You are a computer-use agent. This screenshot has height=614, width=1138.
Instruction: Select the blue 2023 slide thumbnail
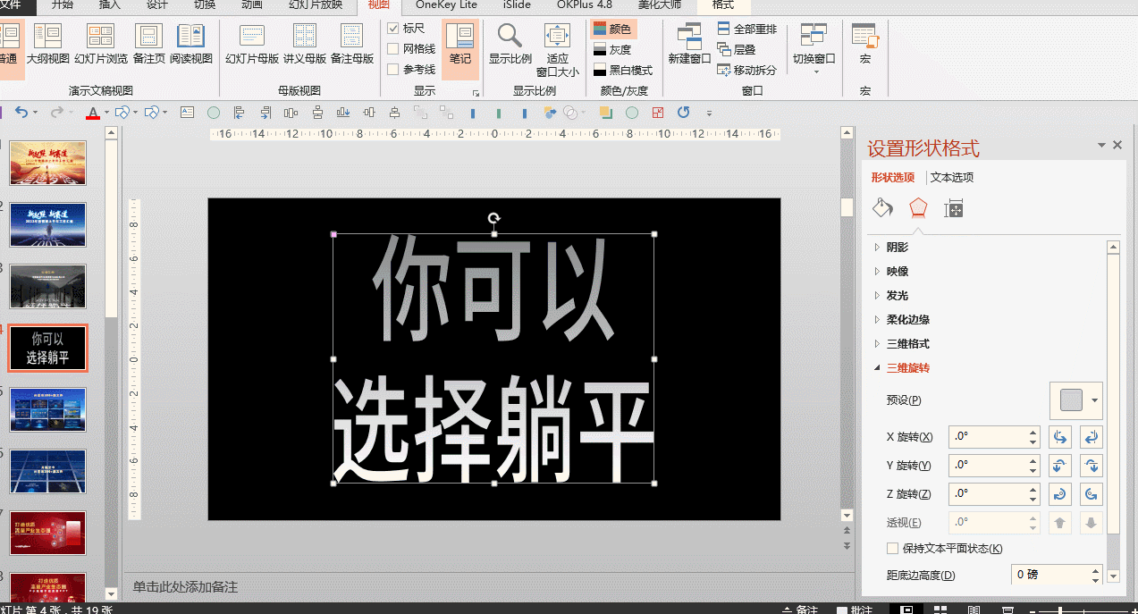pyautogui.click(x=48, y=224)
